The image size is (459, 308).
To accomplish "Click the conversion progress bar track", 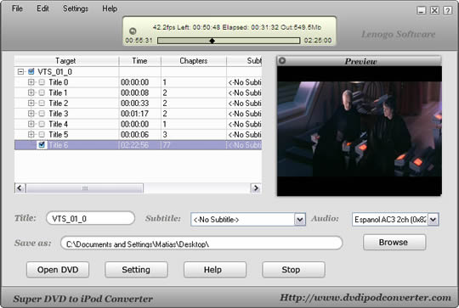I will [229, 41].
